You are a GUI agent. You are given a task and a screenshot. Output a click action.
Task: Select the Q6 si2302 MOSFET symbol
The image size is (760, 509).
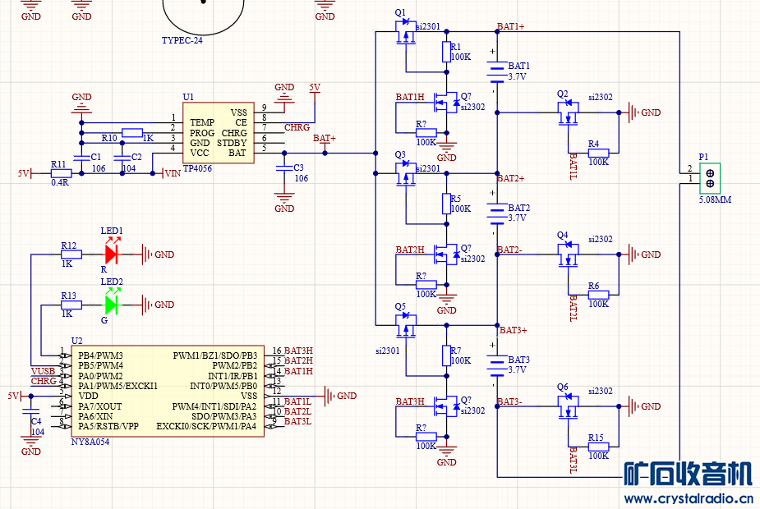click(x=568, y=406)
